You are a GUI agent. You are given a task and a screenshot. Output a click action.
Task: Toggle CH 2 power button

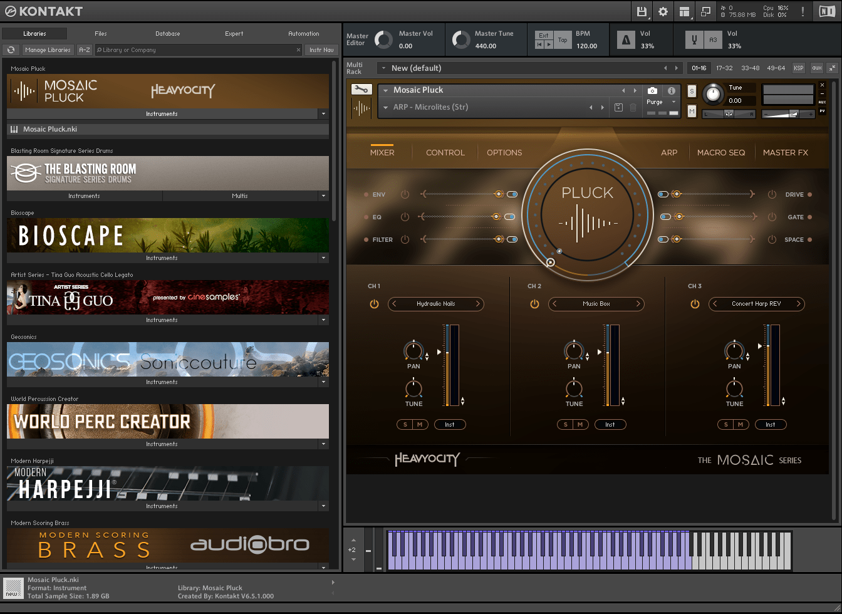[534, 304]
